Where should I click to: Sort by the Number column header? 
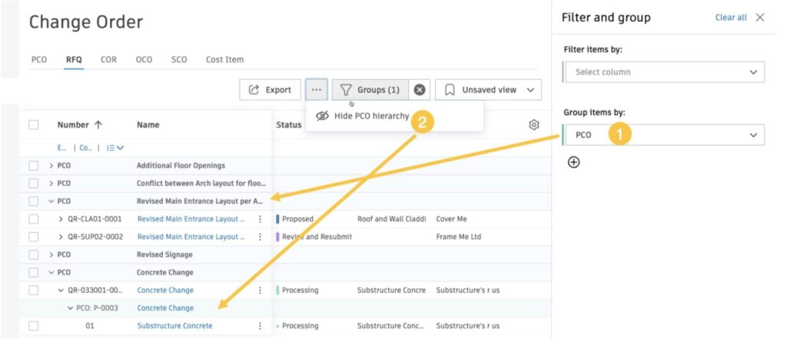click(74, 125)
